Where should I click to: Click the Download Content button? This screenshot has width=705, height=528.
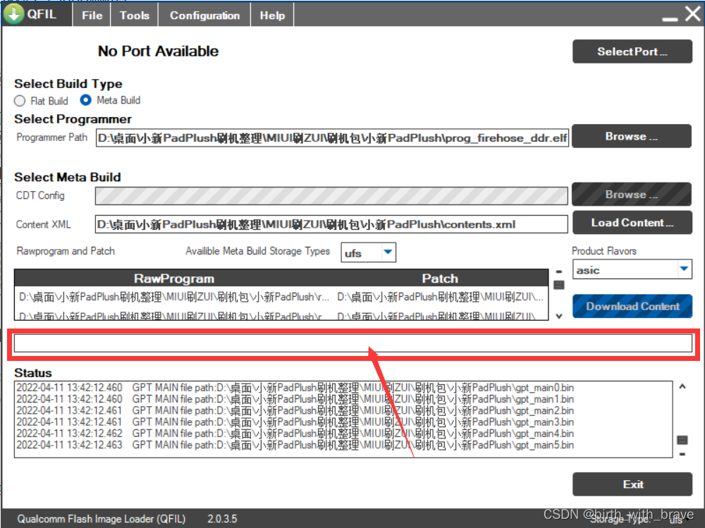[x=632, y=306]
